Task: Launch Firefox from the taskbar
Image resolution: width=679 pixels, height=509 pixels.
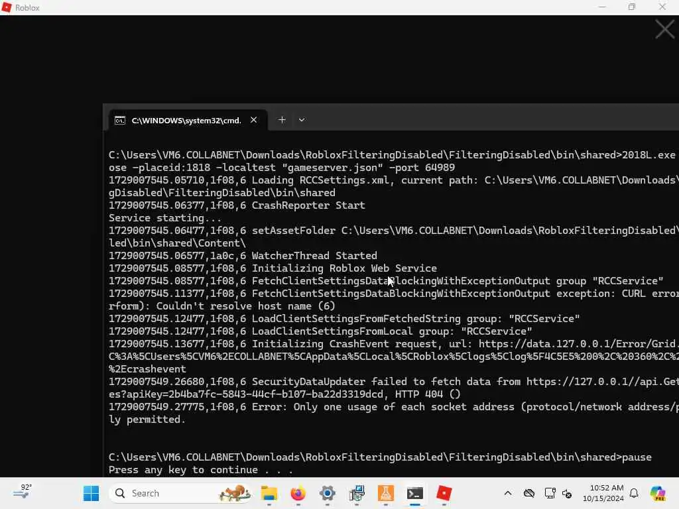Action: (298, 493)
